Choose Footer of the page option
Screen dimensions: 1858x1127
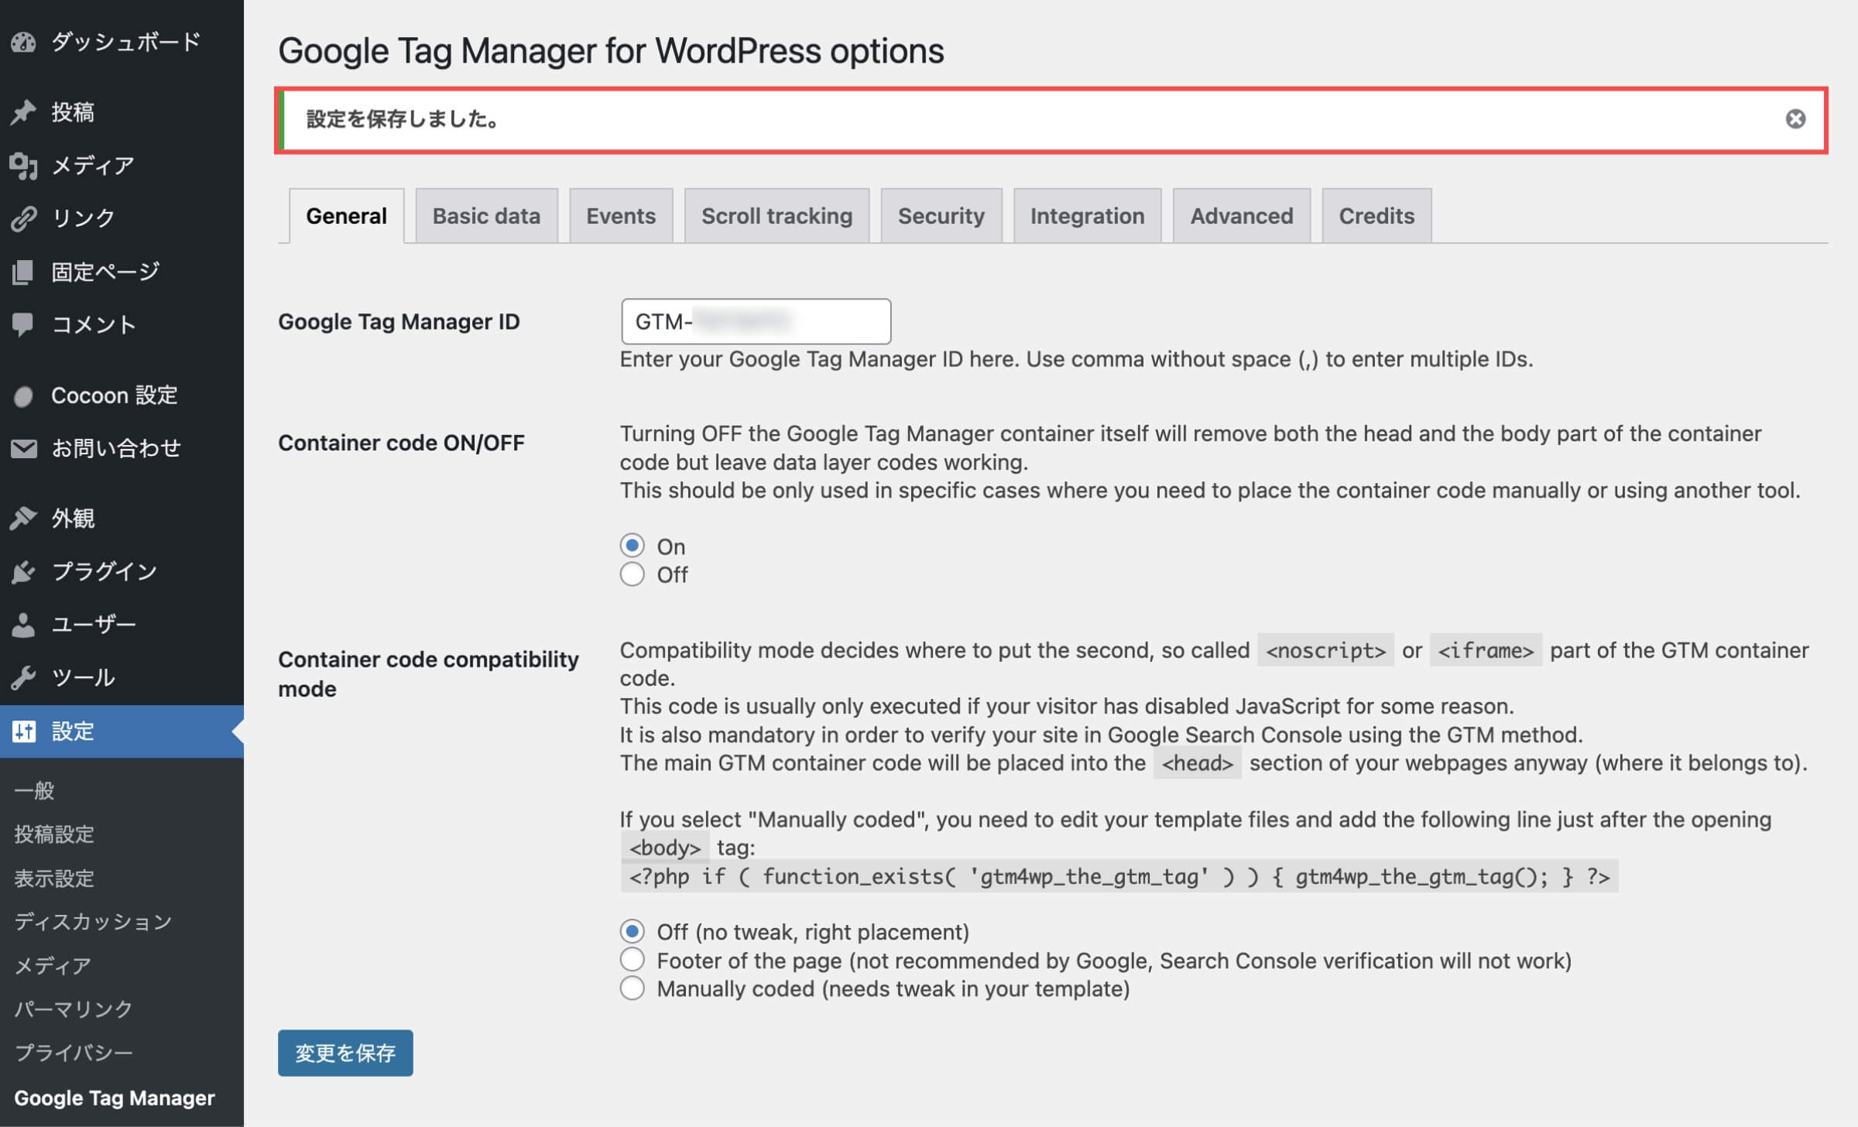coord(632,960)
